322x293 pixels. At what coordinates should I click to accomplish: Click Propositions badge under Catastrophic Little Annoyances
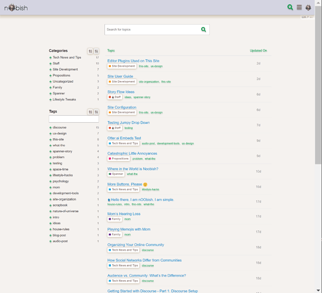[118, 159]
